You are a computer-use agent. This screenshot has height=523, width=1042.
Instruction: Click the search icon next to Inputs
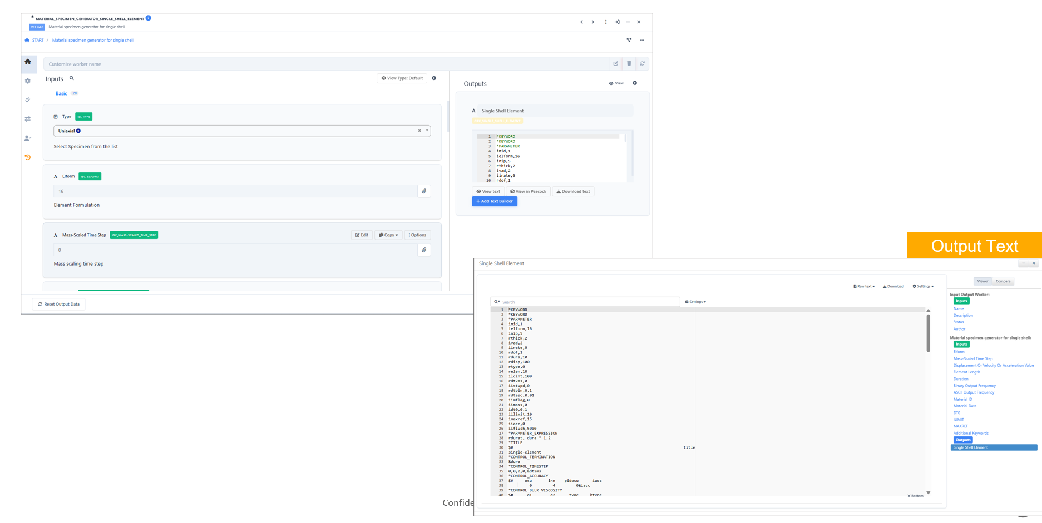(x=72, y=78)
